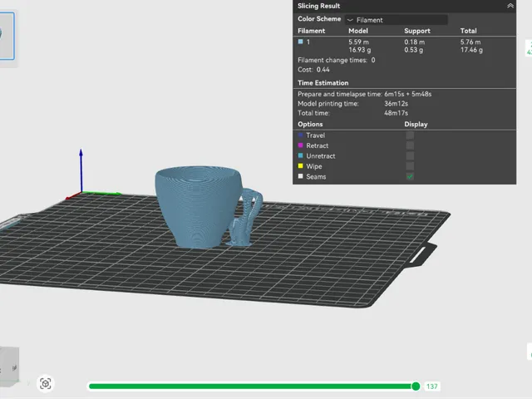Enable the Unretract display checkbox
Image resolution: width=532 pixels, height=399 pixels.
coord(410,156)
